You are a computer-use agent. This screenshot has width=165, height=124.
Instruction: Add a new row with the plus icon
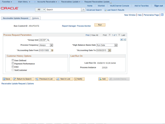(121, 40)
